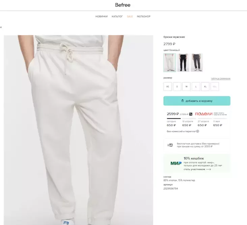The image size is (247, 225).
Task: Select size XS
Action: pos(168,87)
